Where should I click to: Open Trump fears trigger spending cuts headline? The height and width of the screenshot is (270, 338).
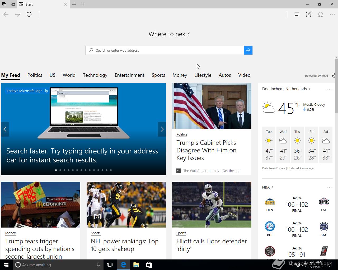tap(40, 249)
